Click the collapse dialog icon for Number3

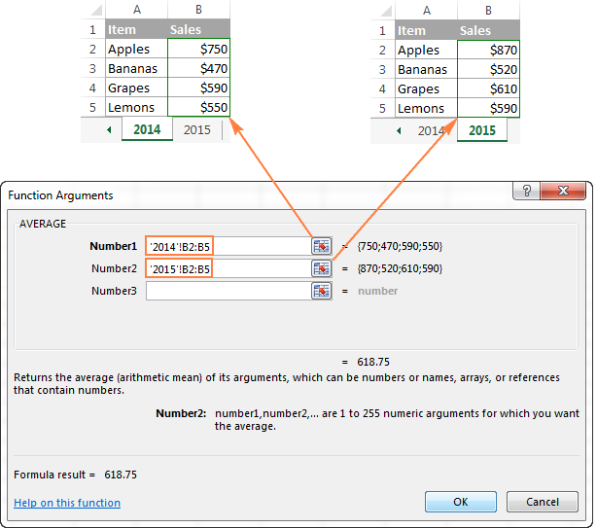click(322, 291)
